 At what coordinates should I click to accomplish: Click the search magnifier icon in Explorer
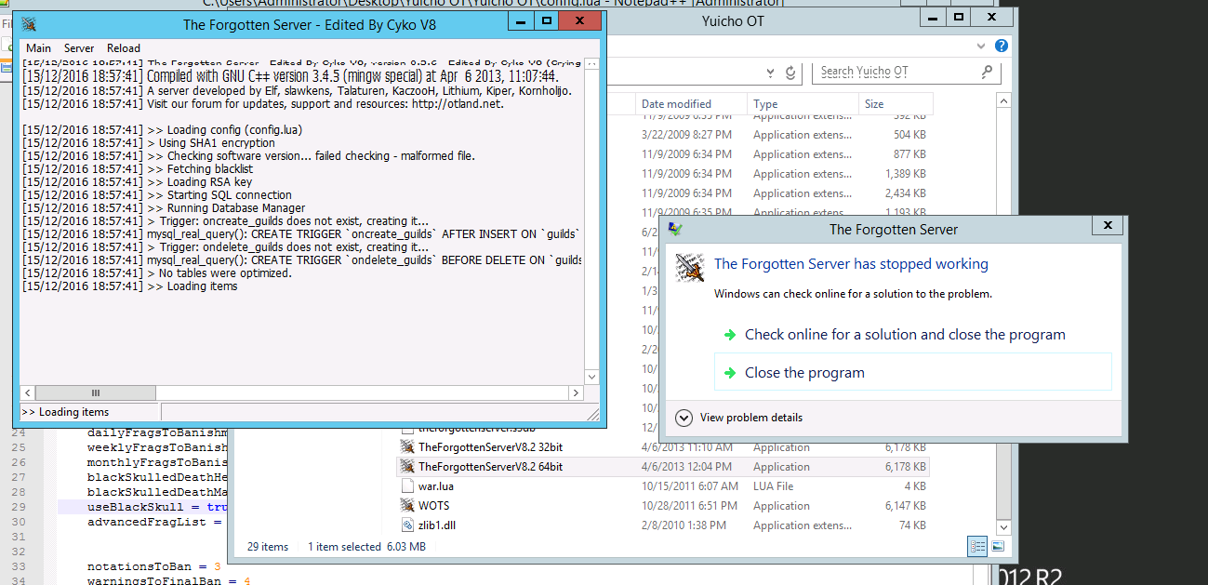point(987,72)
